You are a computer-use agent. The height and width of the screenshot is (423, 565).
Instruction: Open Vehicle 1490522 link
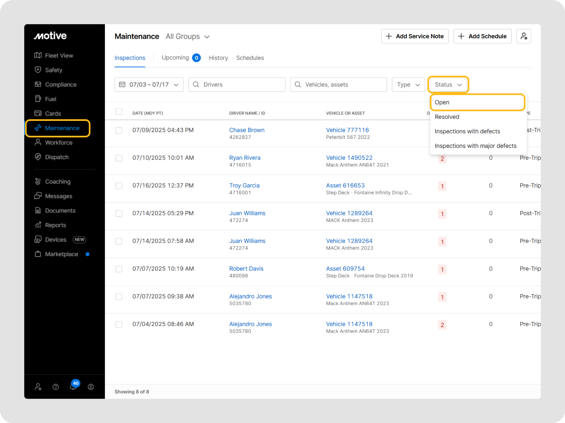[349, 158]
